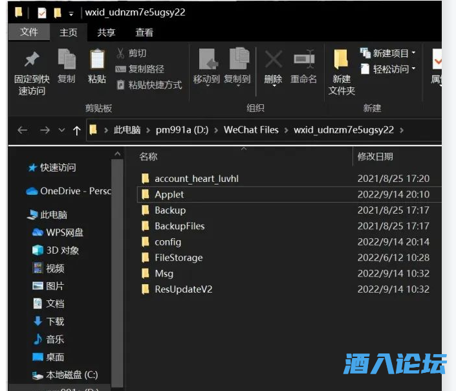Click the FileStorage folder icon
456x391 pixels.
[x=145, y=258]
